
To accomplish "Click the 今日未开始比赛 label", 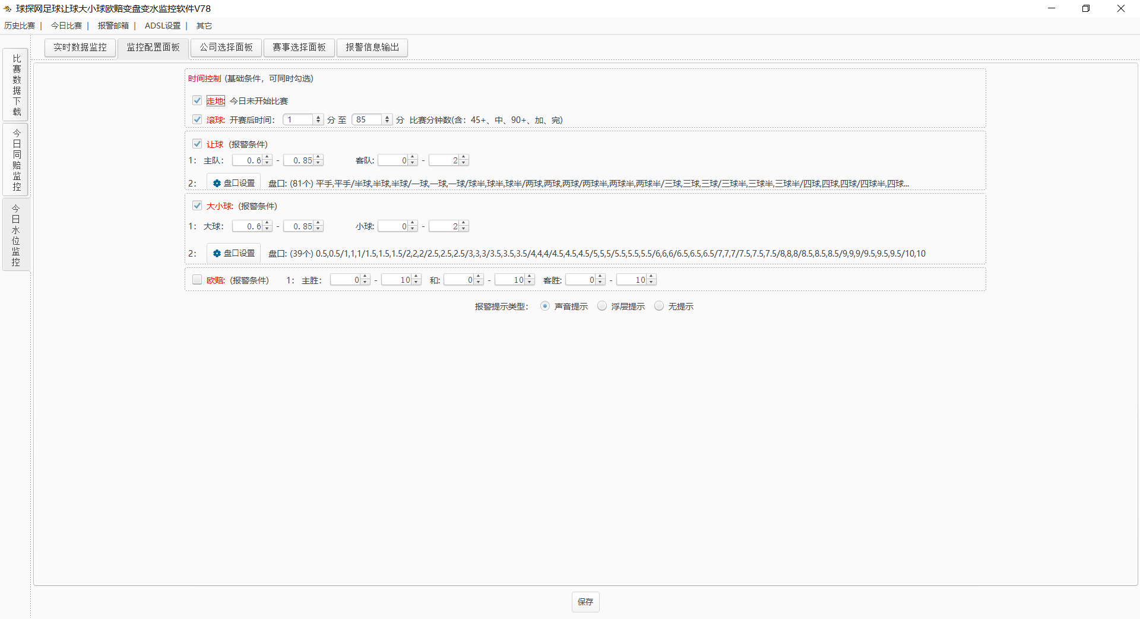I will (259, 101).
